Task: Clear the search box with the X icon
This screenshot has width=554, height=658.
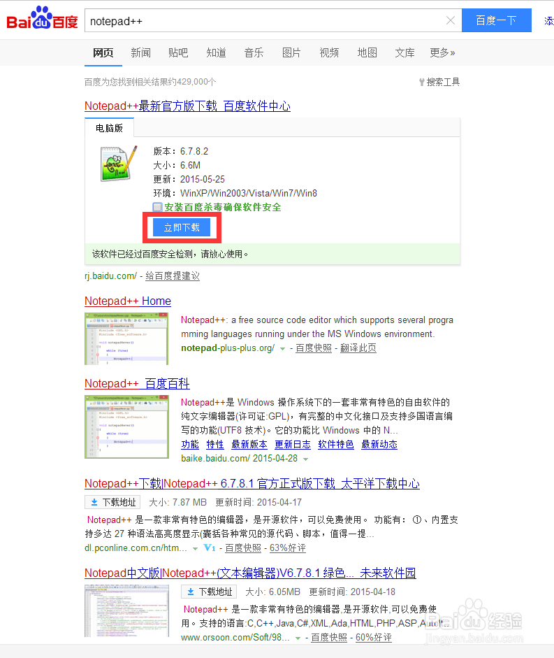Action: tap(451, 20)
